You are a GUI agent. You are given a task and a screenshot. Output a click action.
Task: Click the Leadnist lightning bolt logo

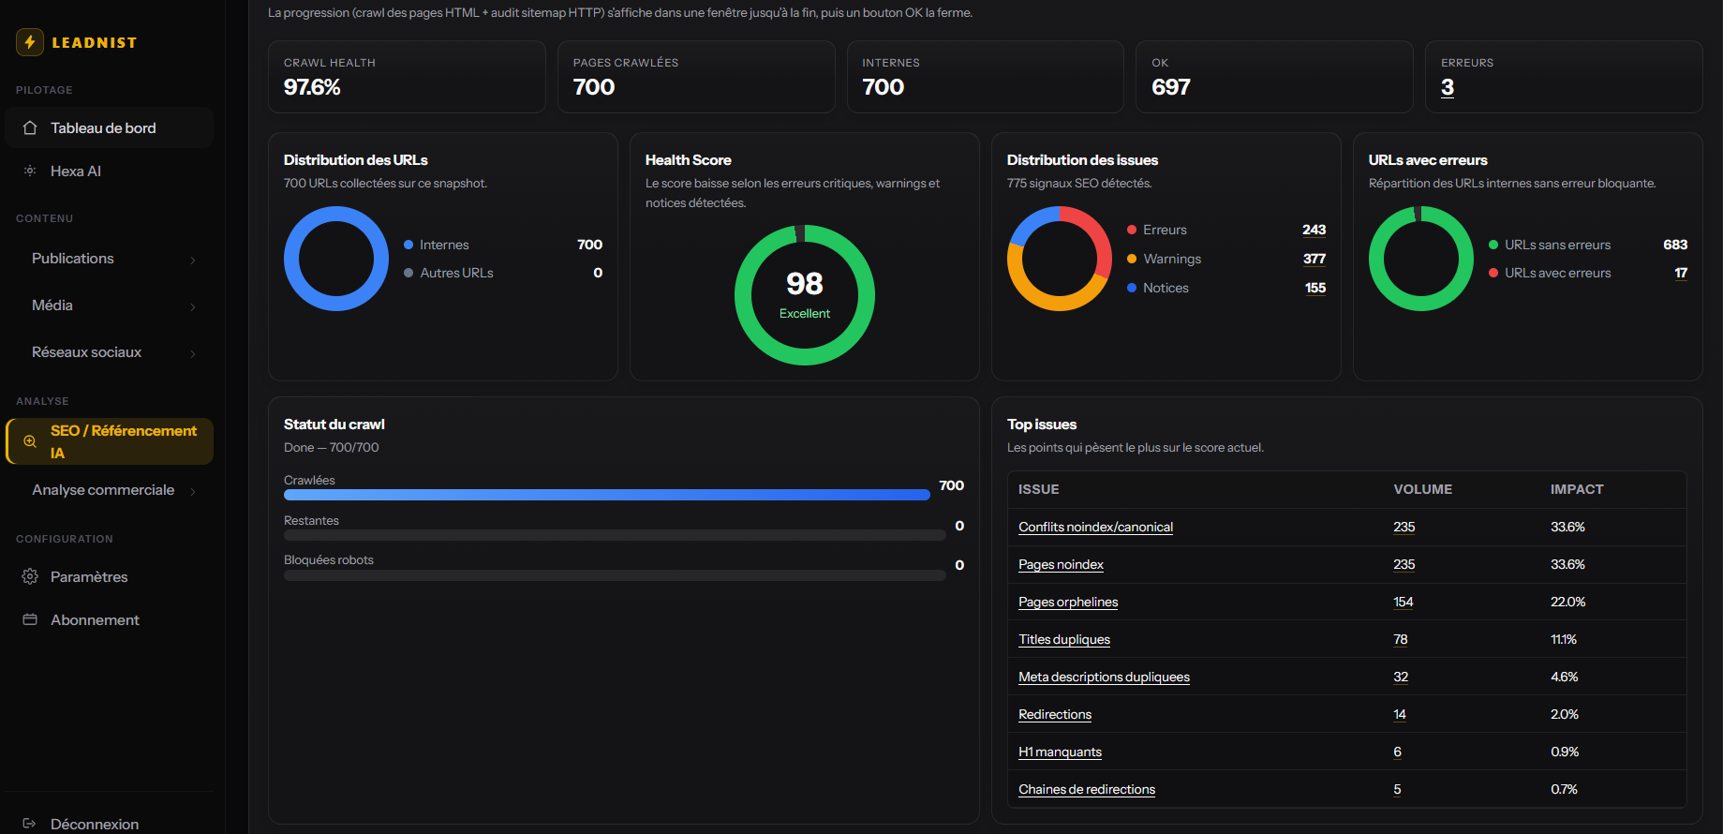(30, 42)
